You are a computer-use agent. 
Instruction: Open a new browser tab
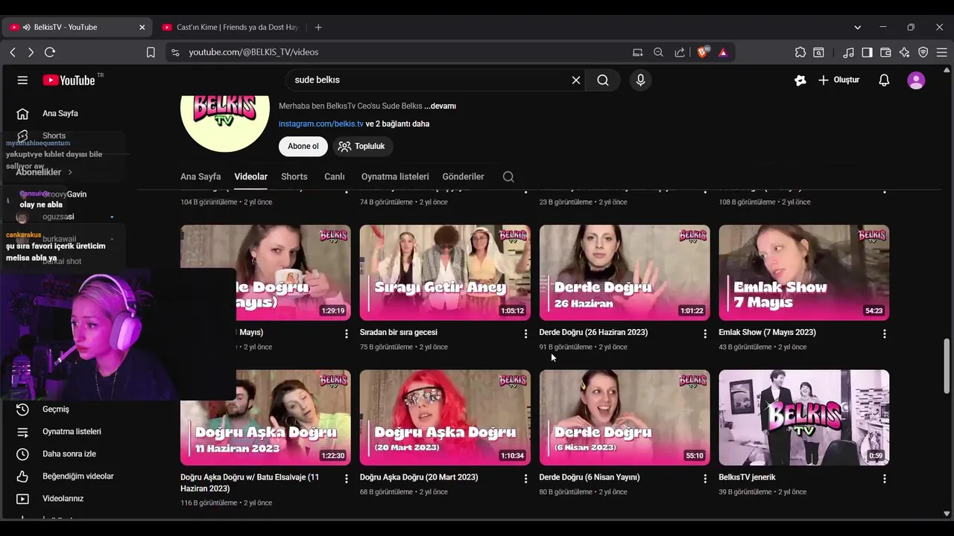click(318, 28)
